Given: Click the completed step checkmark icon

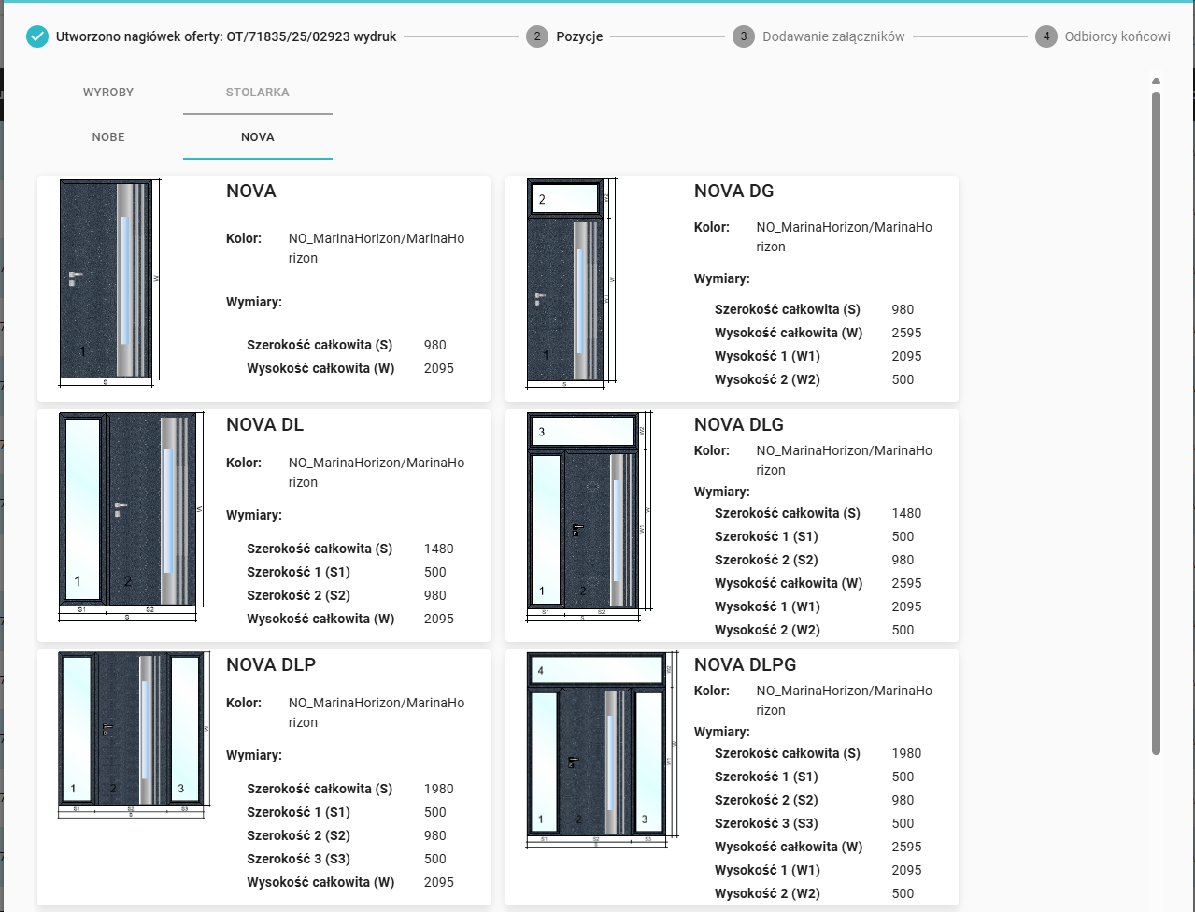Looking at the screenshot, I should 37,36.
